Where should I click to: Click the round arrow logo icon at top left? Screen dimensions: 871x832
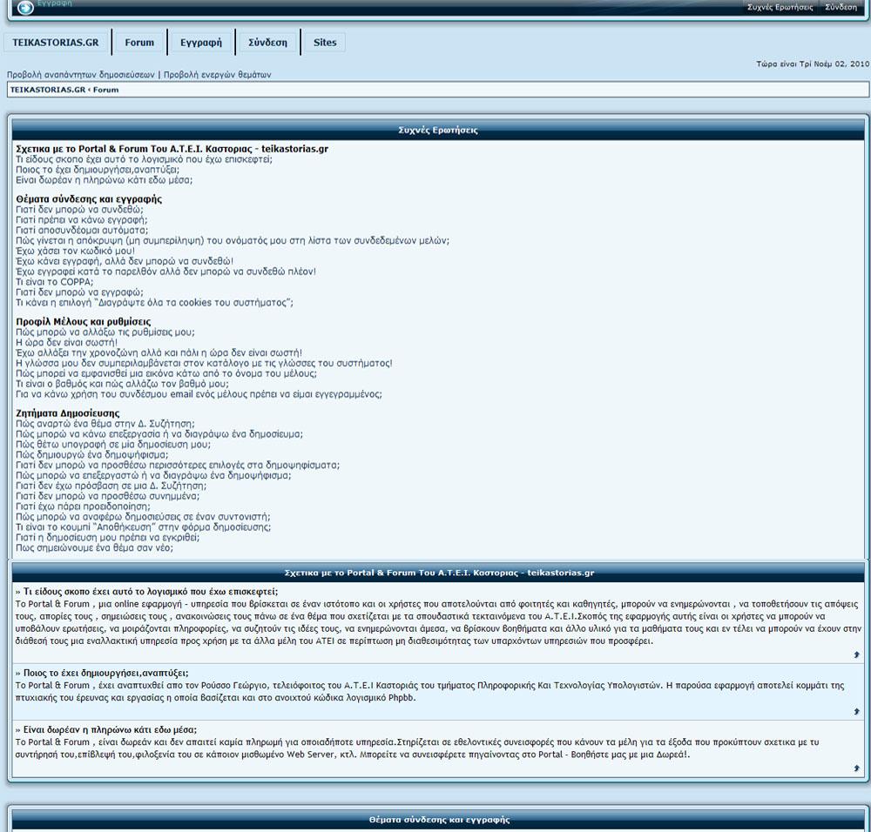(x=25, y=7)
